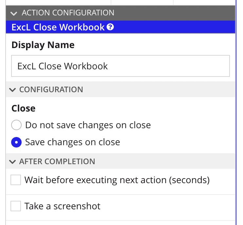This screenshot has height=225, width=243.
Task: Click into the Display Name text field
Action: 121,66
